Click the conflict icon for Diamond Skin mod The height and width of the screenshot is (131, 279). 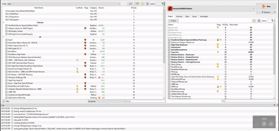77,72
